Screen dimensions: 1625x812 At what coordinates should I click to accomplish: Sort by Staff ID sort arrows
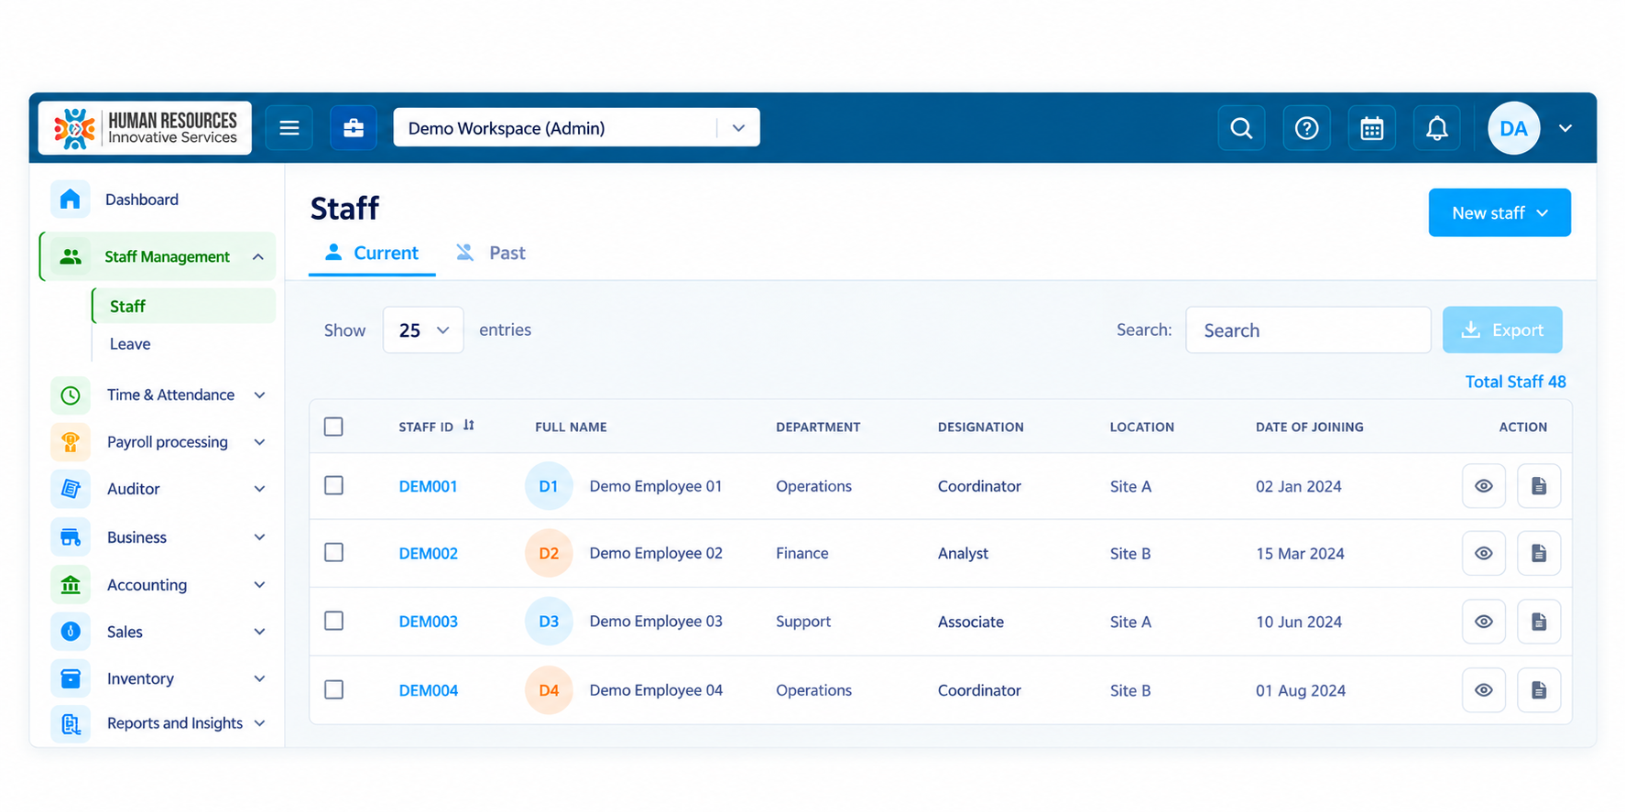(469, 426)
